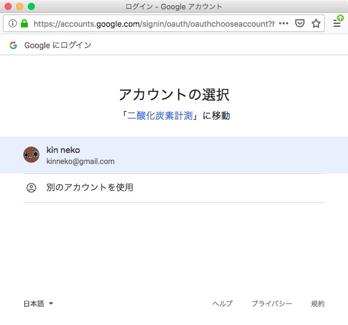Open the Firefox hamburger menu
The height and width of the screenshot is (325, 348).
coord(337,24)
